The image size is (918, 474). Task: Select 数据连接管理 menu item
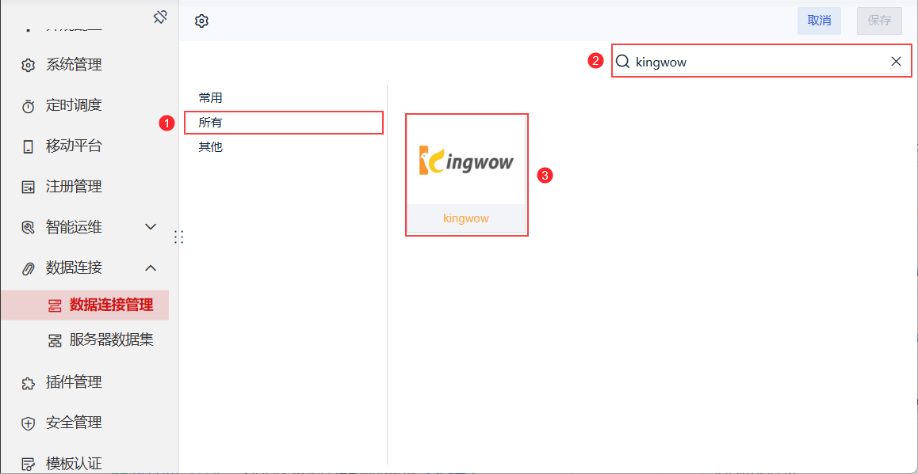point(111,305)
